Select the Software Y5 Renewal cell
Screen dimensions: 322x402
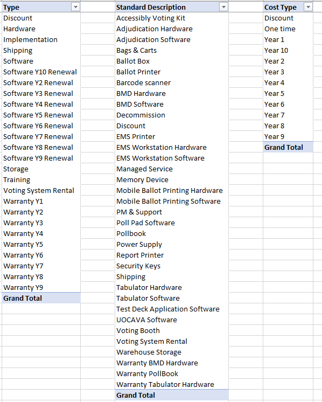(x=41, y=115)
